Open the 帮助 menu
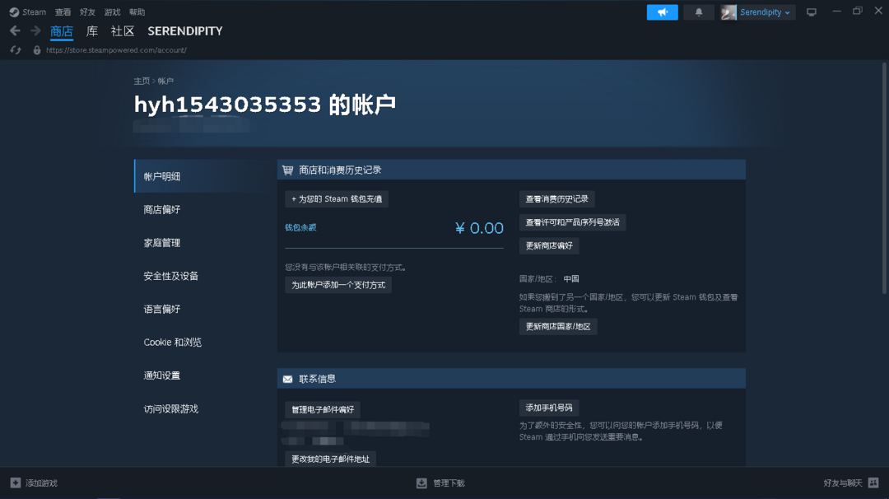889x499 pixels. pos(137,12)
